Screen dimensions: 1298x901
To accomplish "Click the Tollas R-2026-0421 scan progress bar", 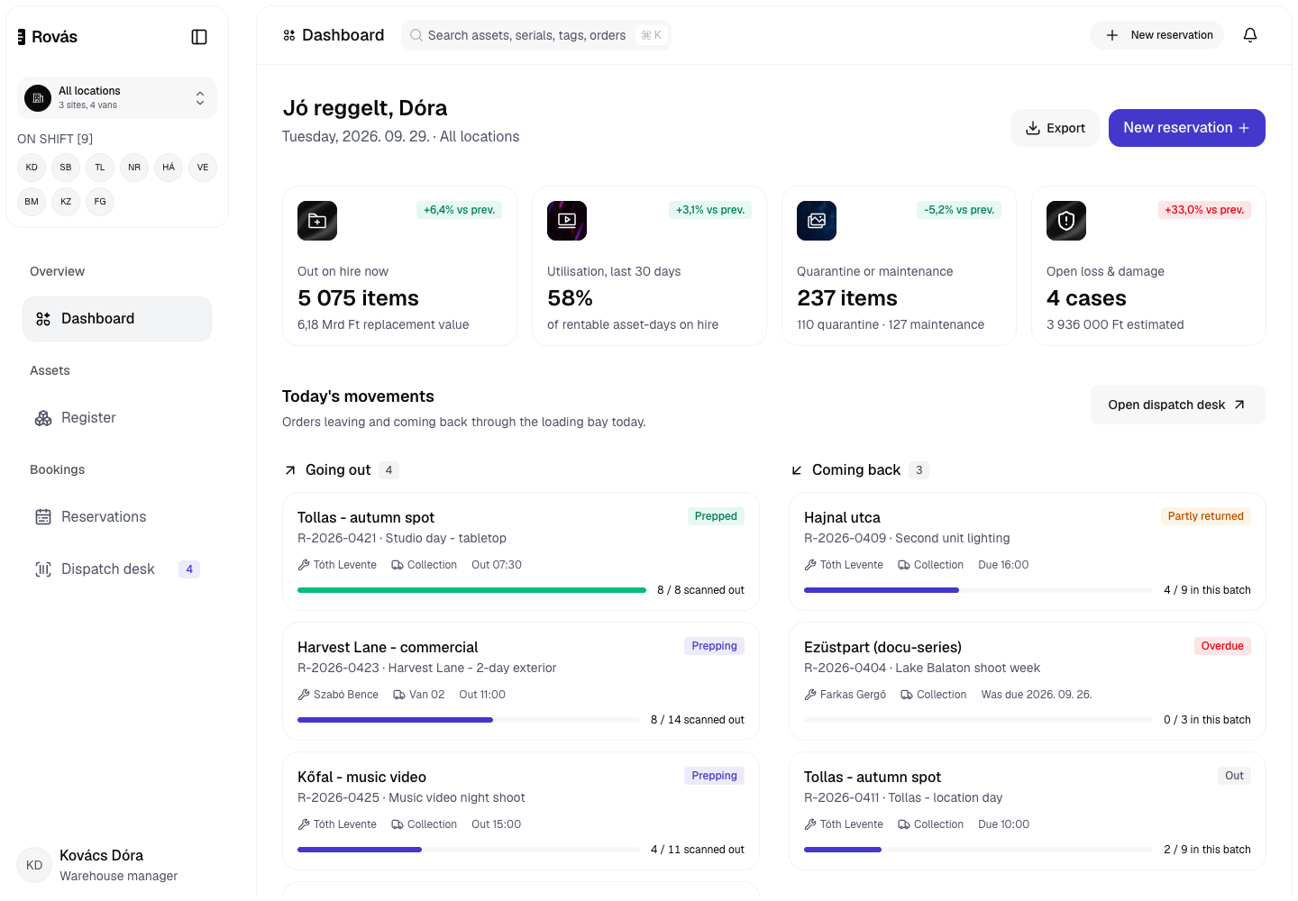I will pyautogui.click(x=471, y=590).
